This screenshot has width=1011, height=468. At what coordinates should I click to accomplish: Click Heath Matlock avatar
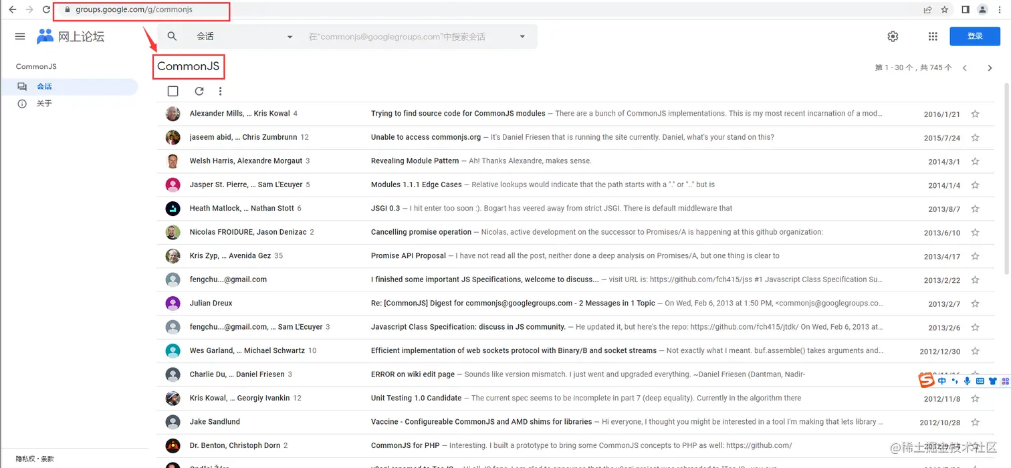tap(173, 209)
